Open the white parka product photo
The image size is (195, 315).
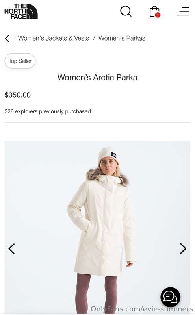97,227
